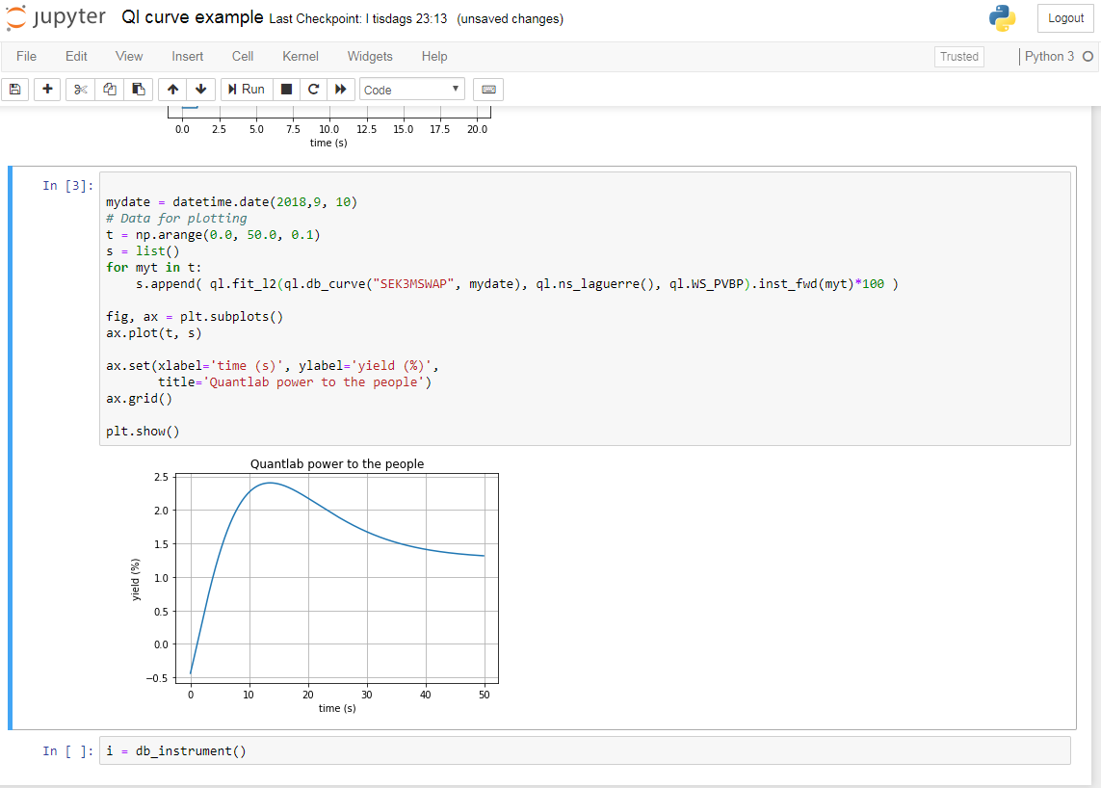Click the '# Data for plotting' comment line
Viewport: 1101px width, 788px height.
[x=176, y=219]
